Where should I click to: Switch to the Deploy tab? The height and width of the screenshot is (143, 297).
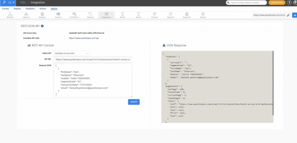pos(17,9)
